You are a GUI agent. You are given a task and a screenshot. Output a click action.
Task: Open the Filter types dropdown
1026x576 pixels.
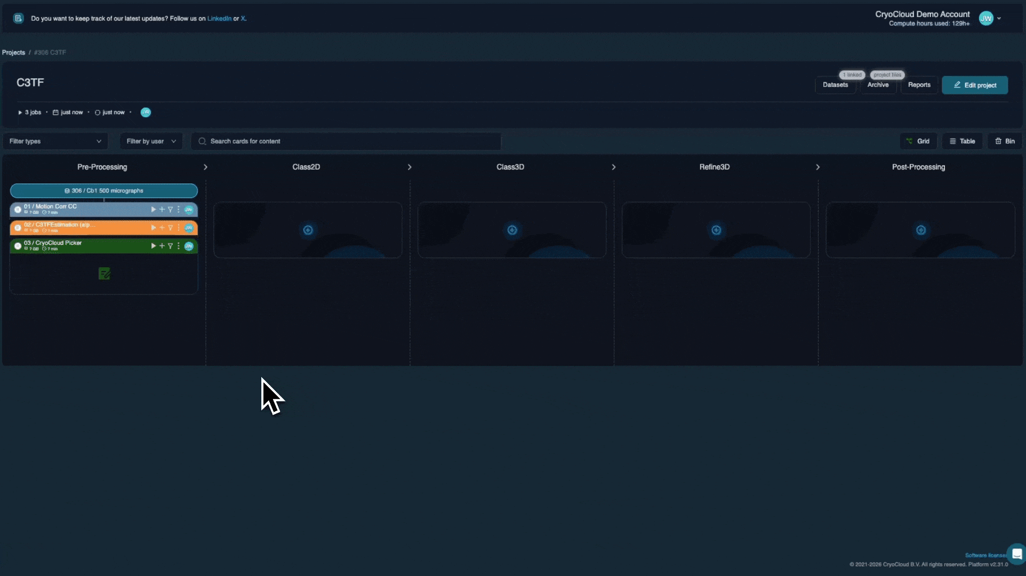55,141
